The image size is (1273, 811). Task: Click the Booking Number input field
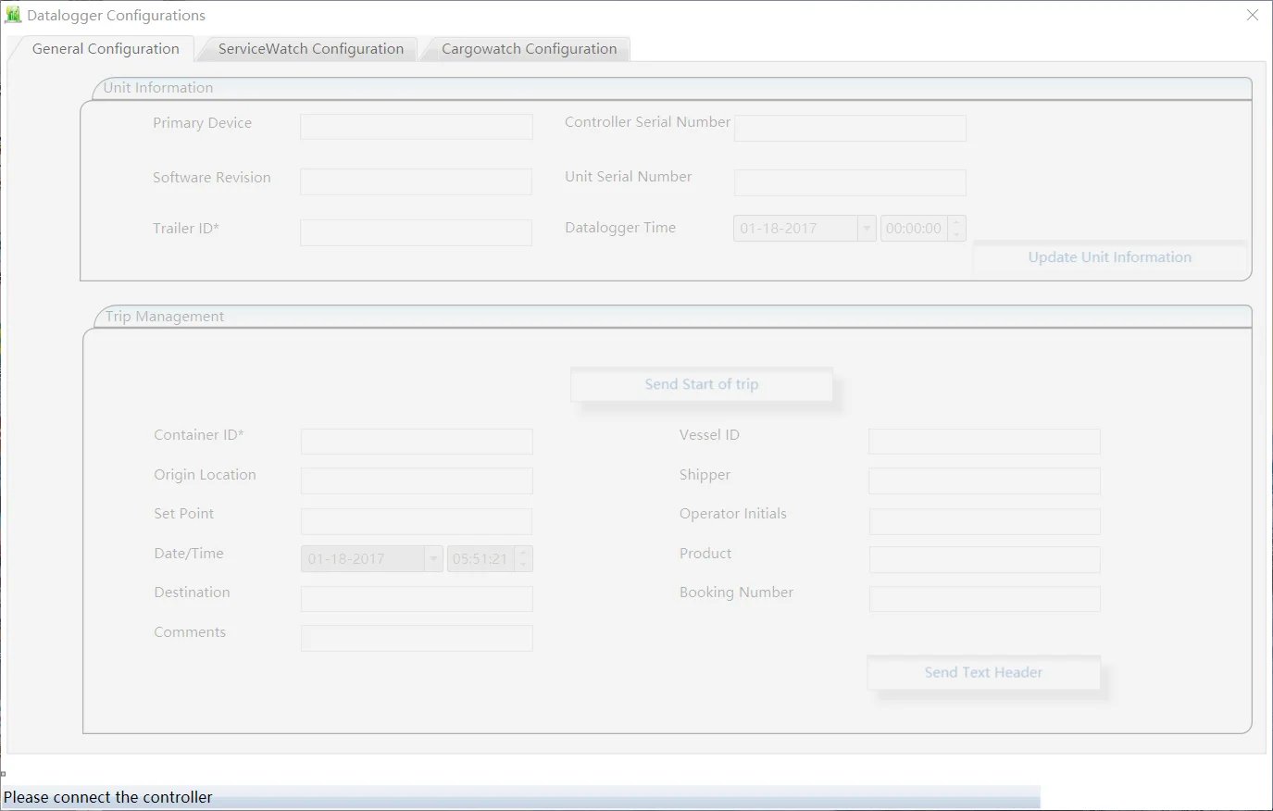tap(984, 599)
